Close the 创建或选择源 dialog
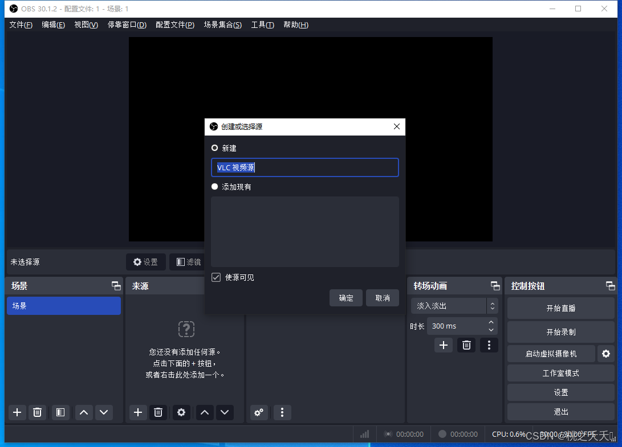This screenshot has height=447, width=622. tap(397, 126)
